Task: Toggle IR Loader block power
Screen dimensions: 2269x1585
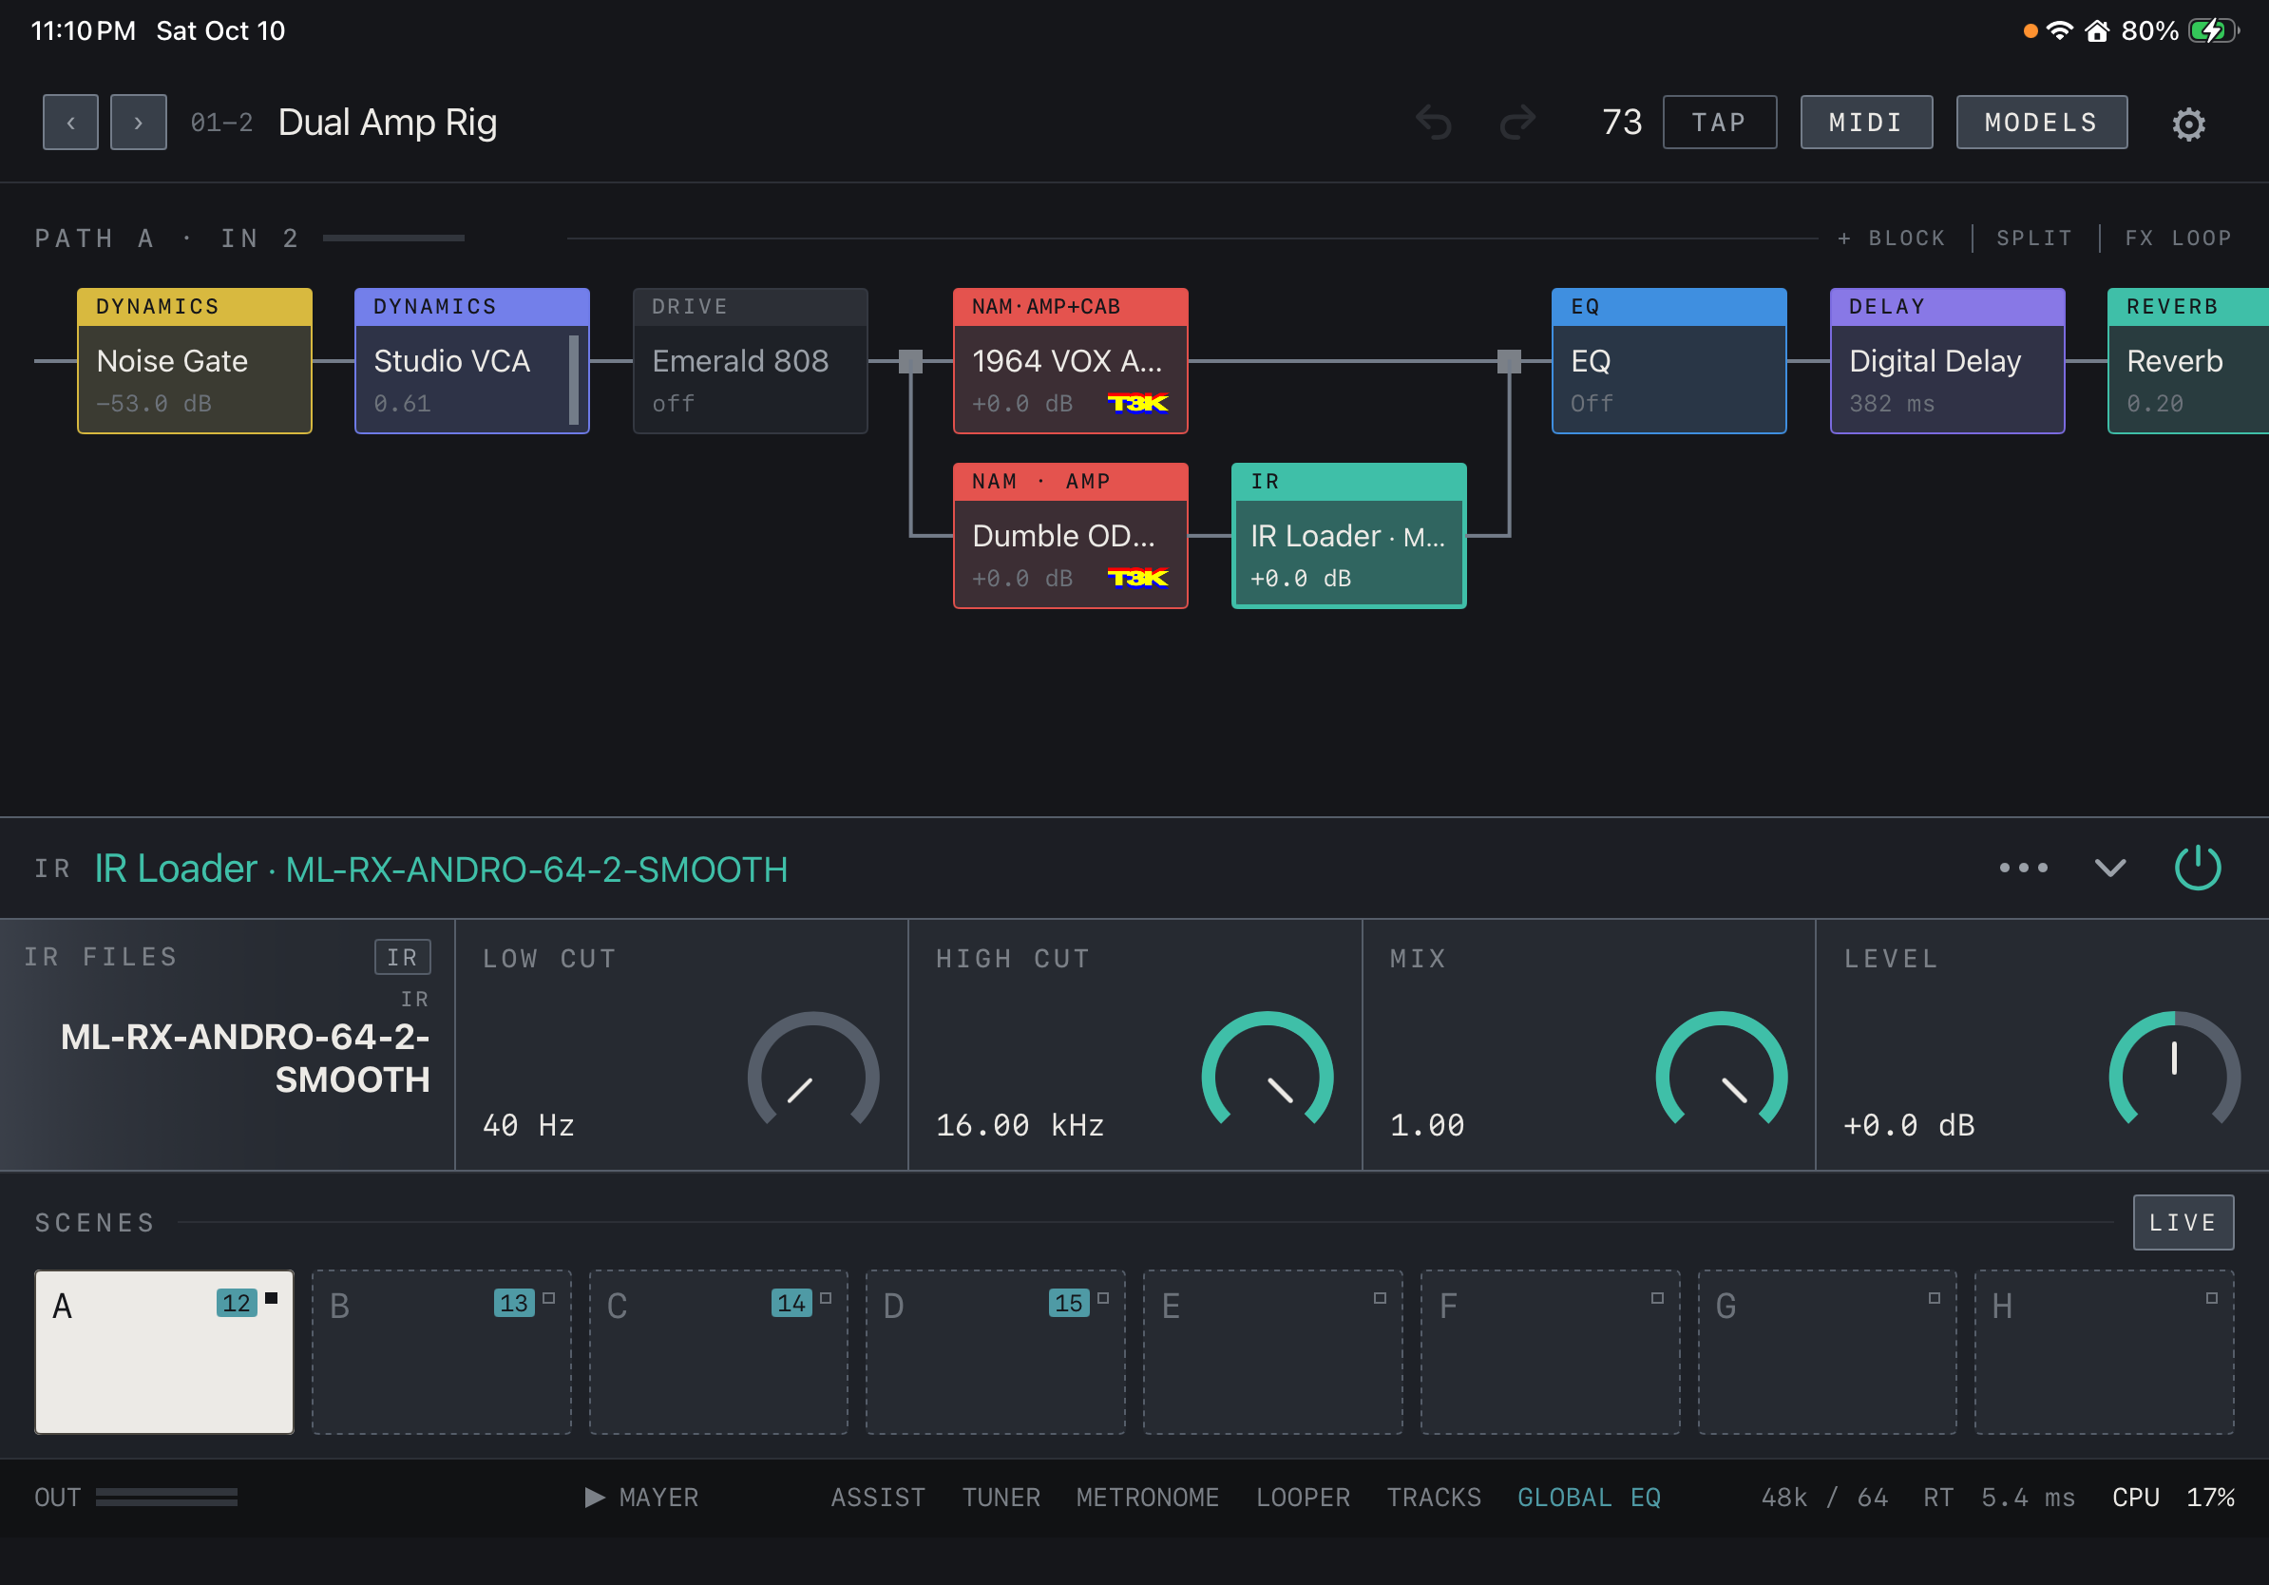Action: tap(2198, 868)
